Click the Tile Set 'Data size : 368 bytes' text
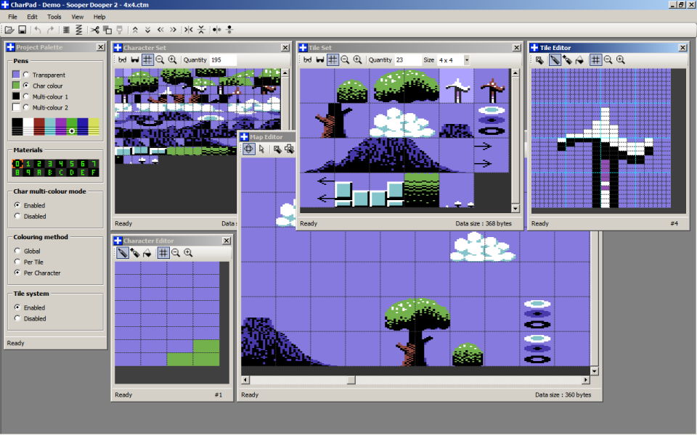The width and height of the screenshot is (697, 435). (x=484, y=223)
